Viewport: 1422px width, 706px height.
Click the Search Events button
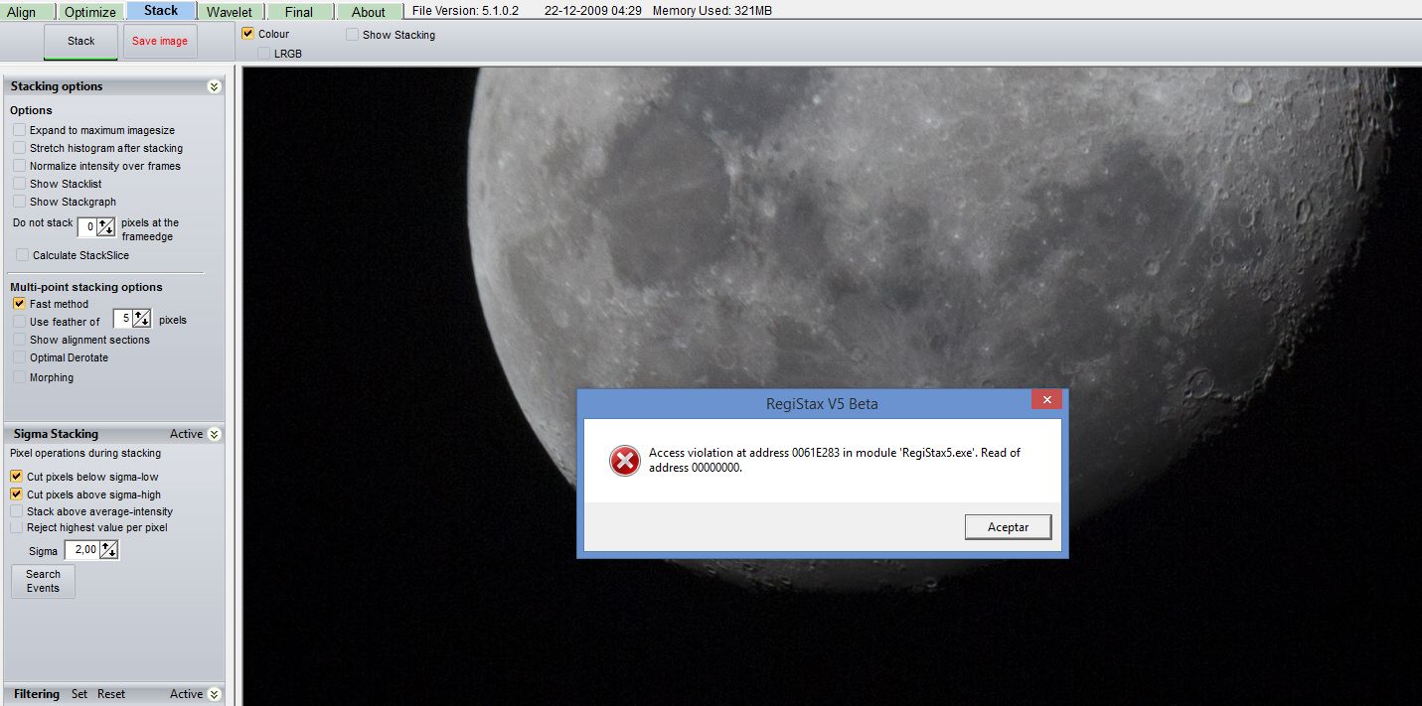coord(43,581)
